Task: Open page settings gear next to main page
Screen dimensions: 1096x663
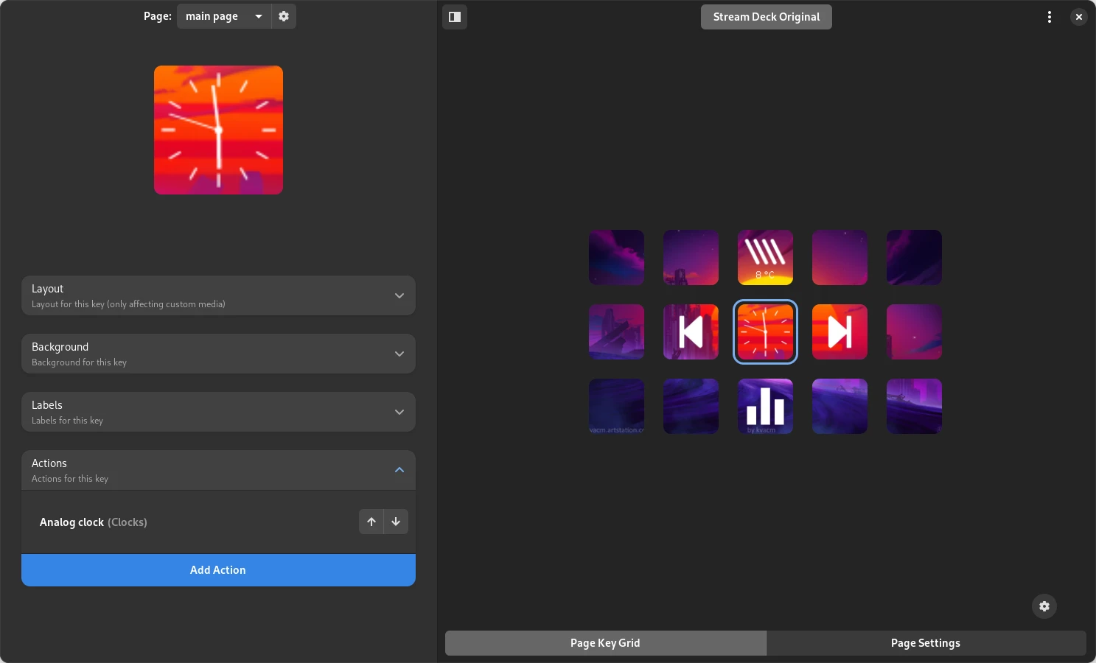Action: (x=284, y=16)
